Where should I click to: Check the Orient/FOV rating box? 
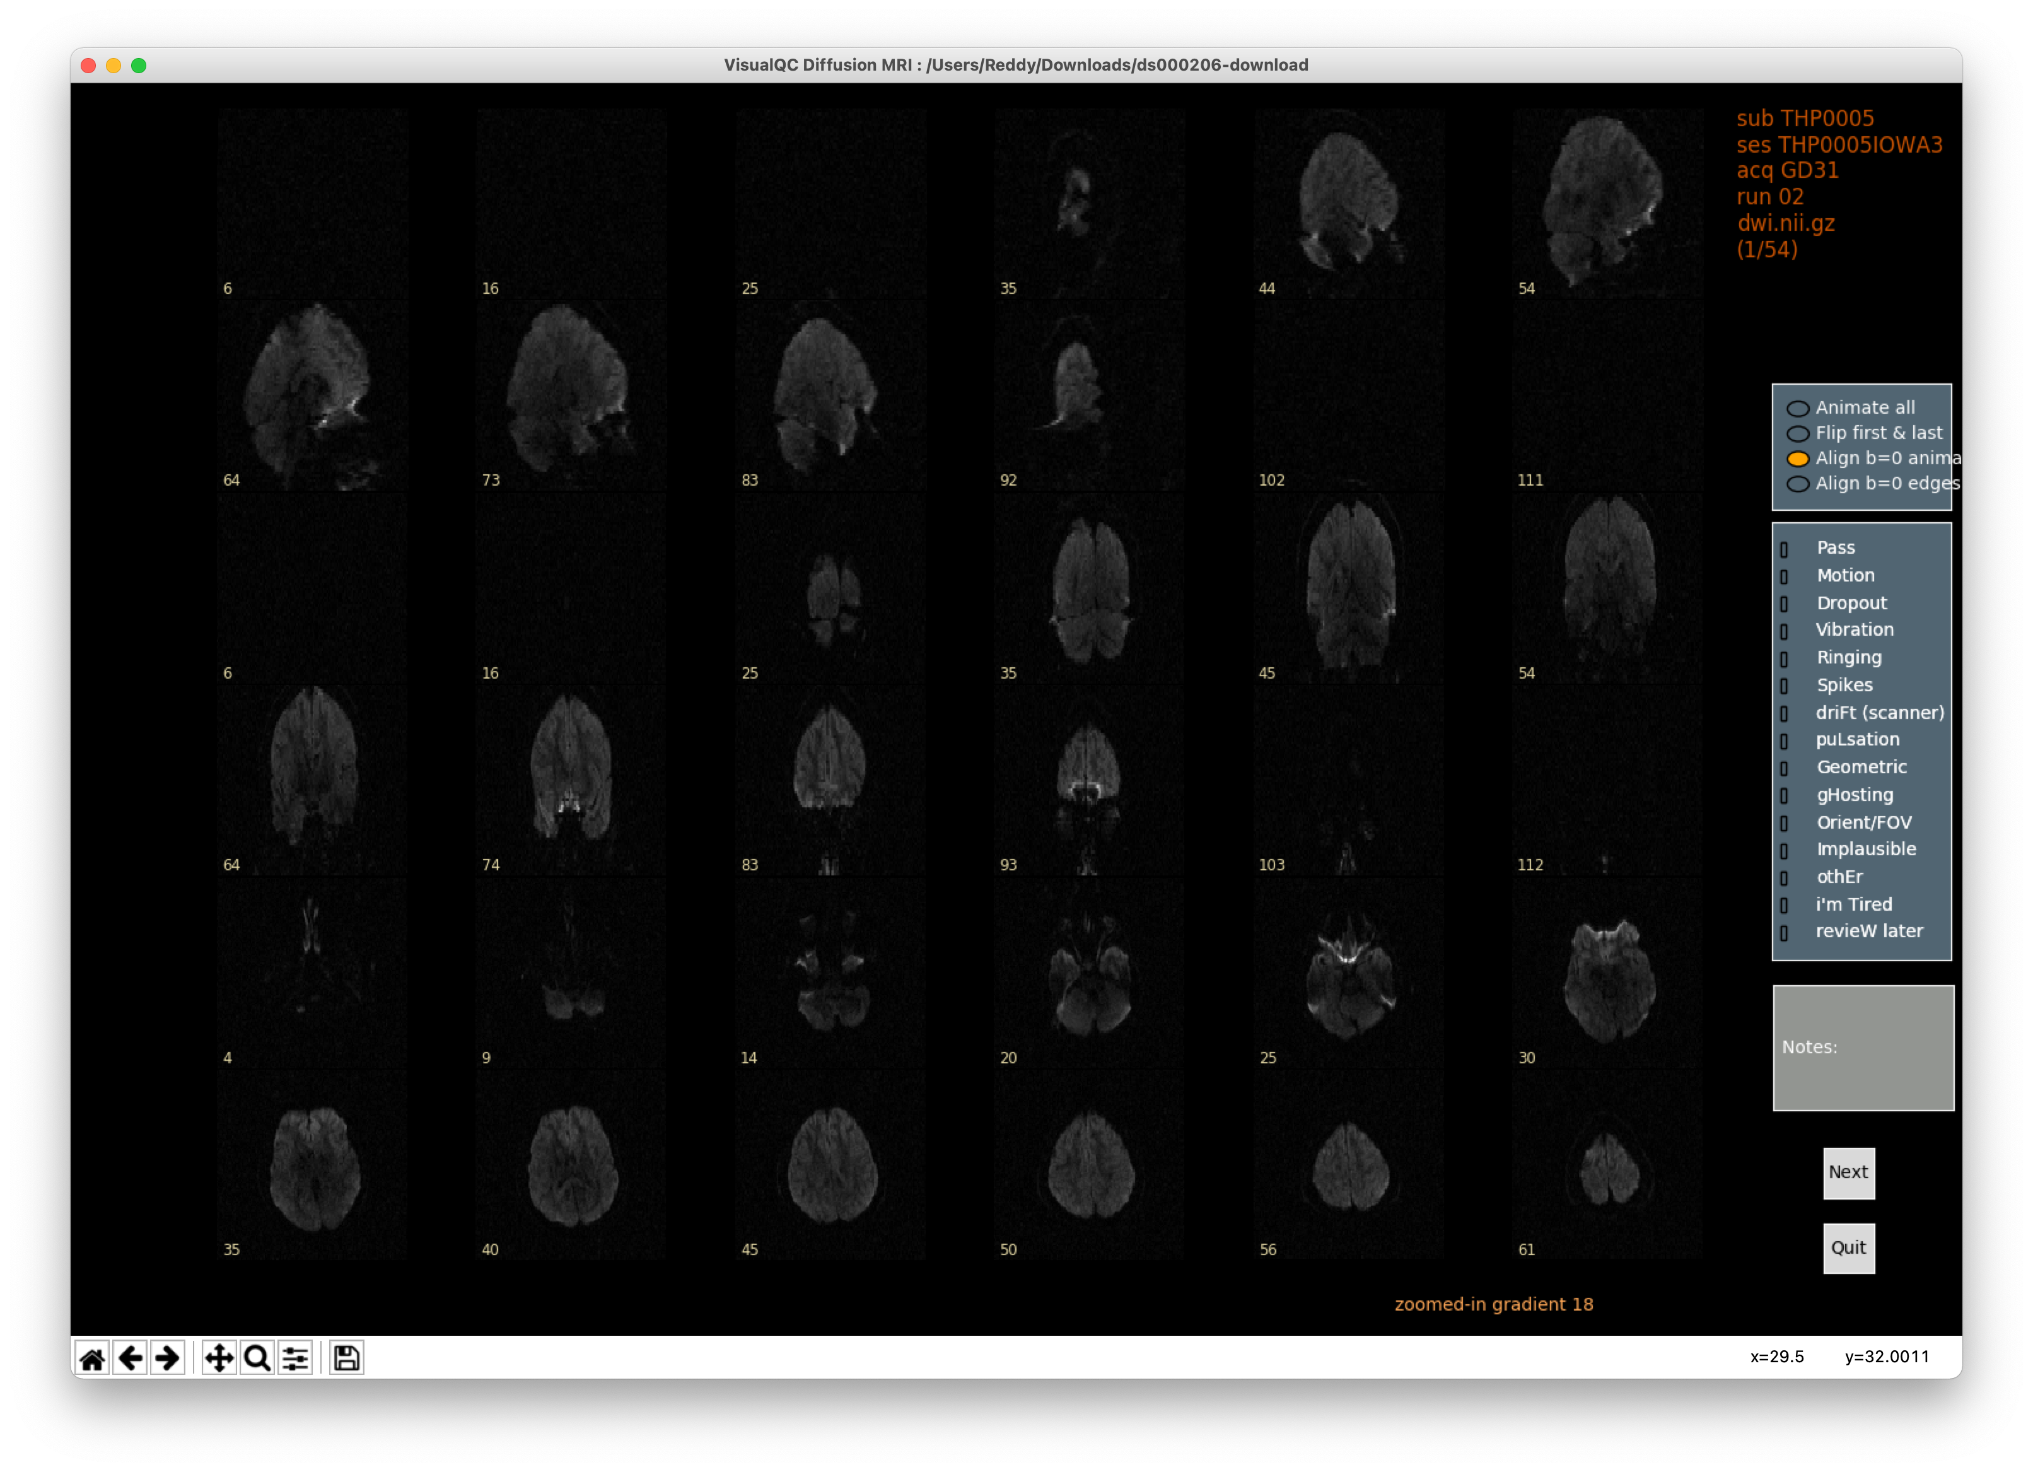click(x=1784, y=823)
